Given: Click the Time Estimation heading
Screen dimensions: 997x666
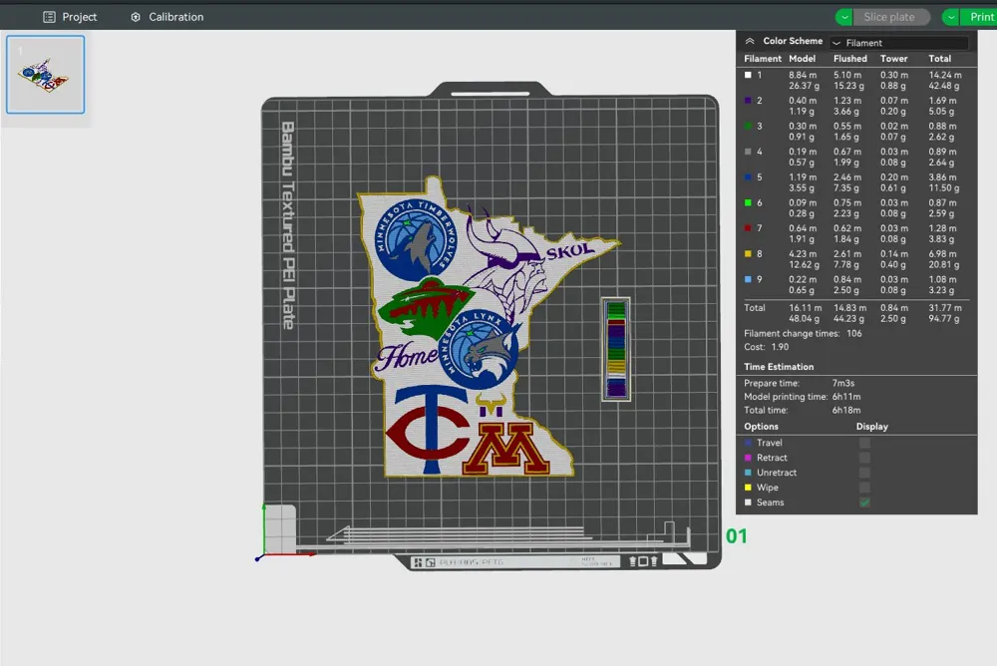Looking at the screenshot, I should (x=779, y=367).
